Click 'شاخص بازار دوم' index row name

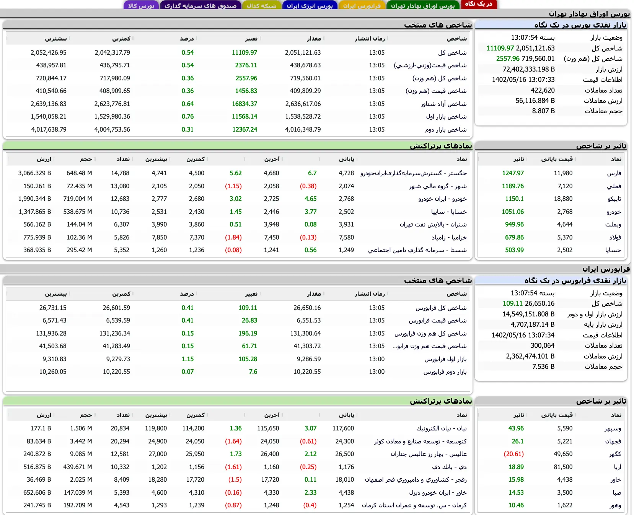446,130
